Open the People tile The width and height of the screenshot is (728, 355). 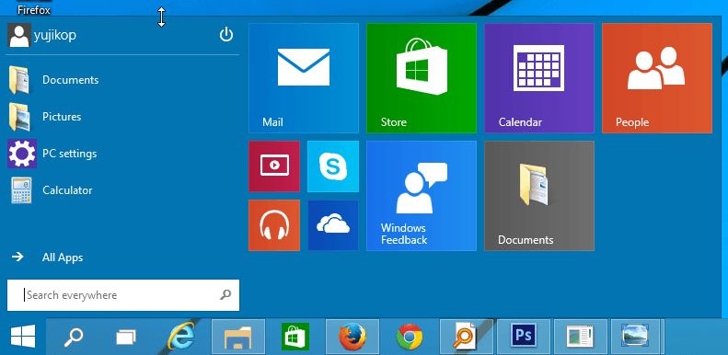coord(657,78)
